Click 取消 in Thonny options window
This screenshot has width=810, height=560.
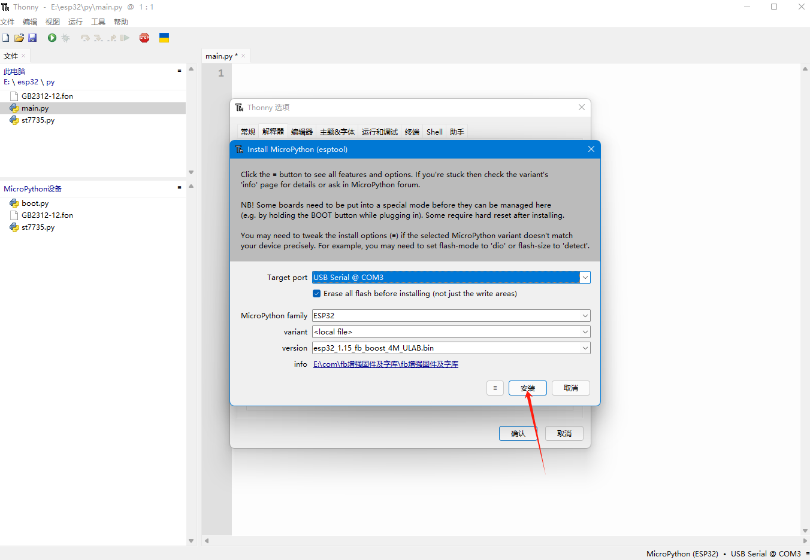(564, 433)
